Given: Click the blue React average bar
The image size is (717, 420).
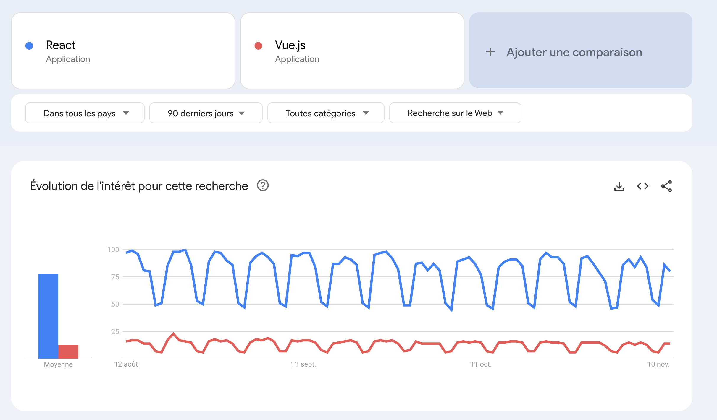Looking at the screenshot, I should click(48, 316).
